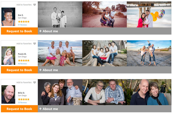This screenshot has height=114, width=173.
Task: Open the family sitting on tree roots photo
Action: [x=105, y=53]
